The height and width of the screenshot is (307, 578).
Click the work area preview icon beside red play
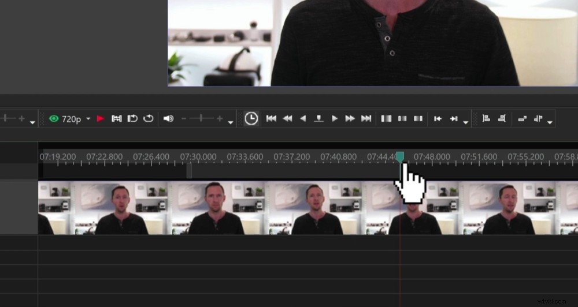[x=117, y=118]
